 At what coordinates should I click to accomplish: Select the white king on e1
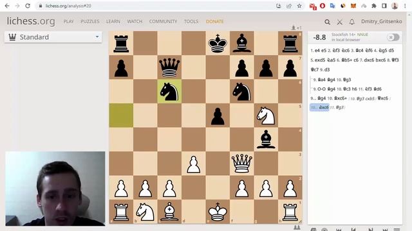pyautogui.click(x=218, y=212)
